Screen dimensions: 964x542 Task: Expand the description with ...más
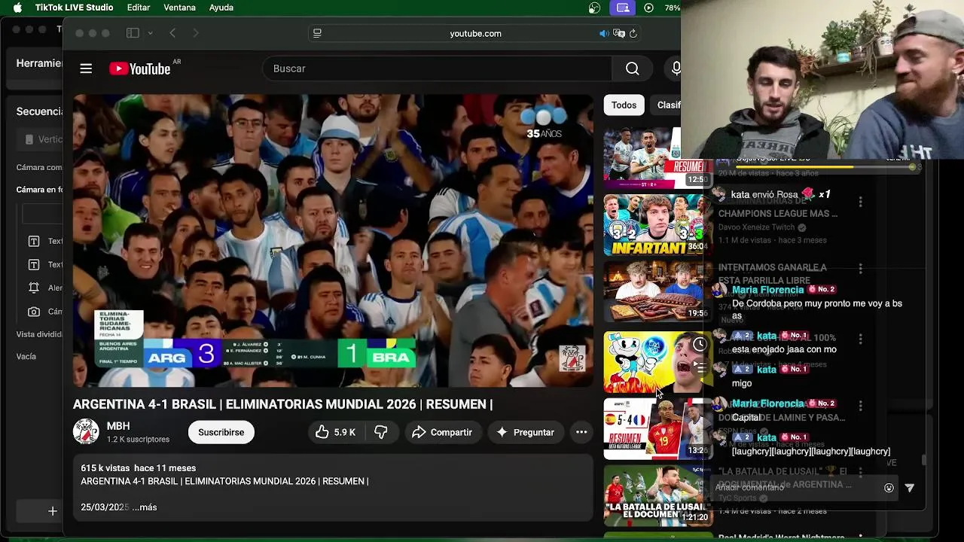[145, 507]
